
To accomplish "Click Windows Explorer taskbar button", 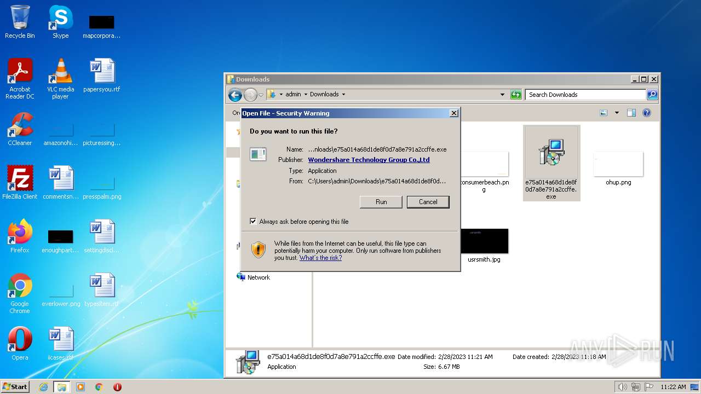I will pos(62,387).
